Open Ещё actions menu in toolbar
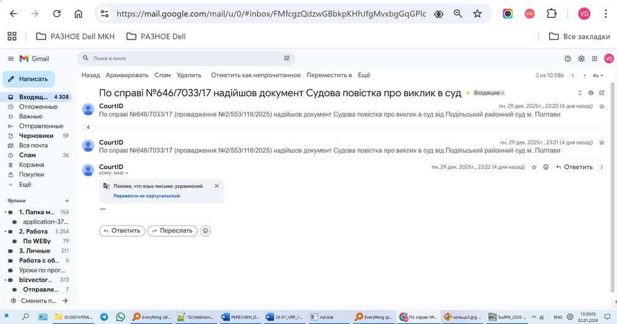The height and width of the screenshot is (324, 617). click(364, 75)
